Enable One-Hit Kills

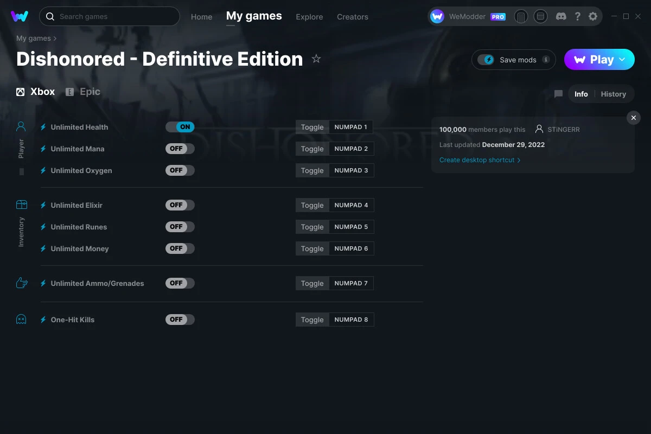click(180, 320)
